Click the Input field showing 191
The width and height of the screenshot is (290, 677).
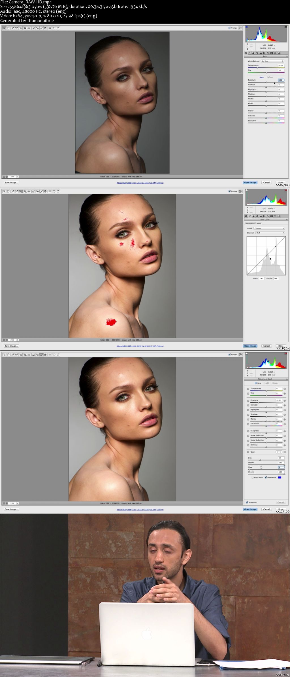tap(261, 279)
